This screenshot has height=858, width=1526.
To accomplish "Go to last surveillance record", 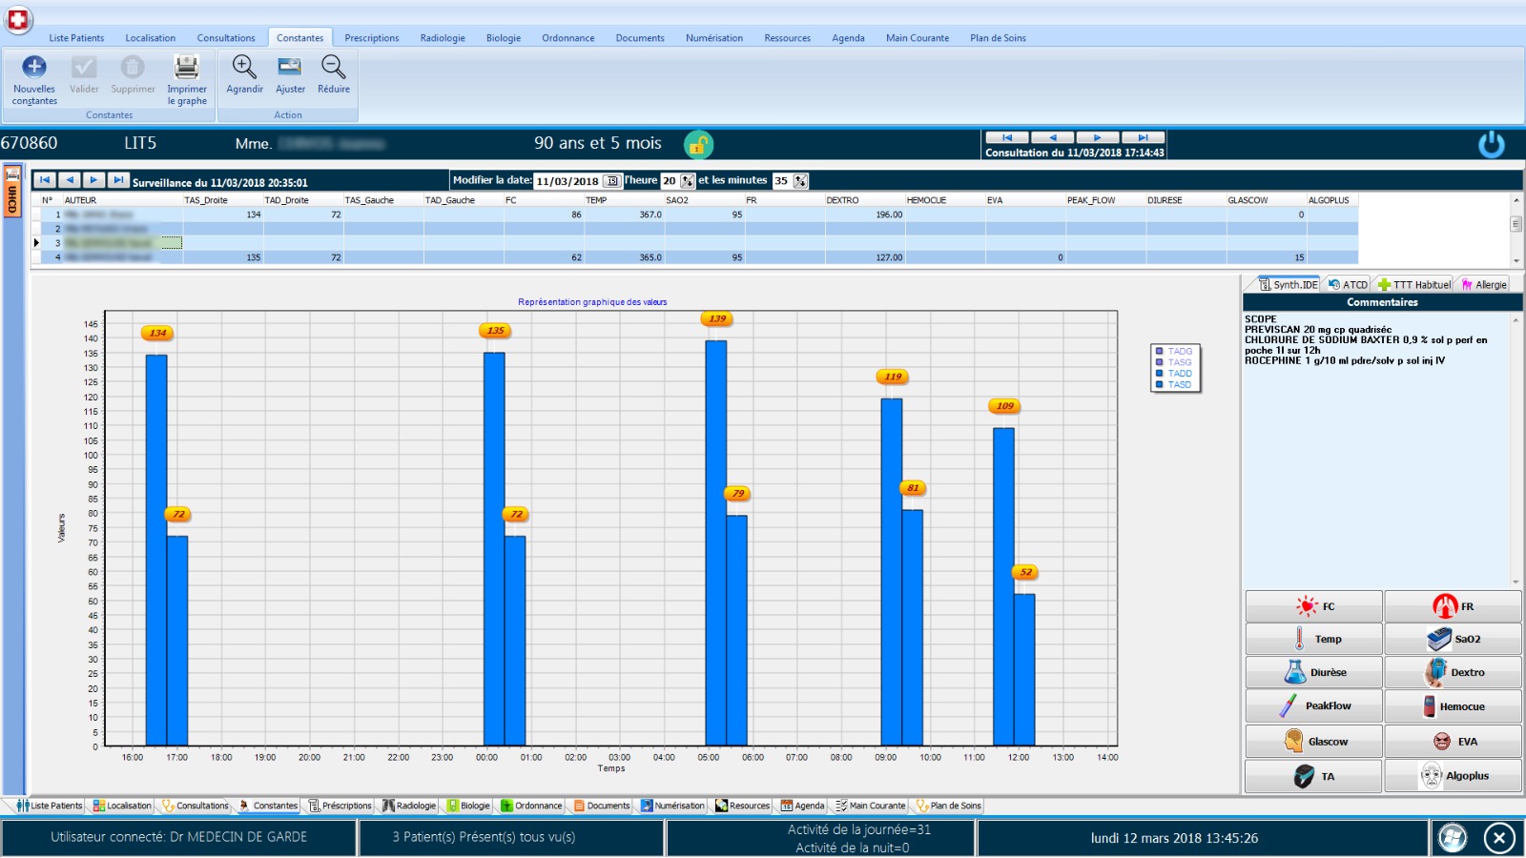I will pyautogui.click(x=118, y=180).
